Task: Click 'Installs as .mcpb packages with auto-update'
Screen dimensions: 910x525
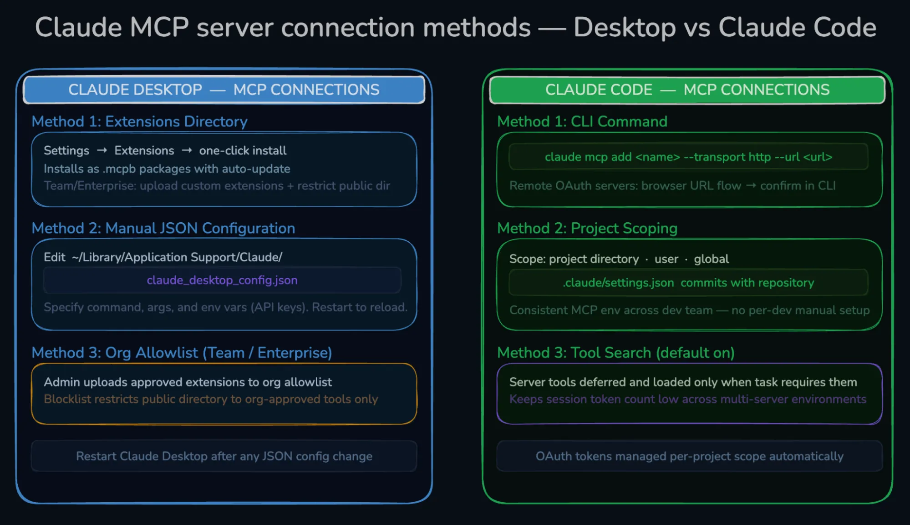Action: pyautogui.click(x=167, y=169)
